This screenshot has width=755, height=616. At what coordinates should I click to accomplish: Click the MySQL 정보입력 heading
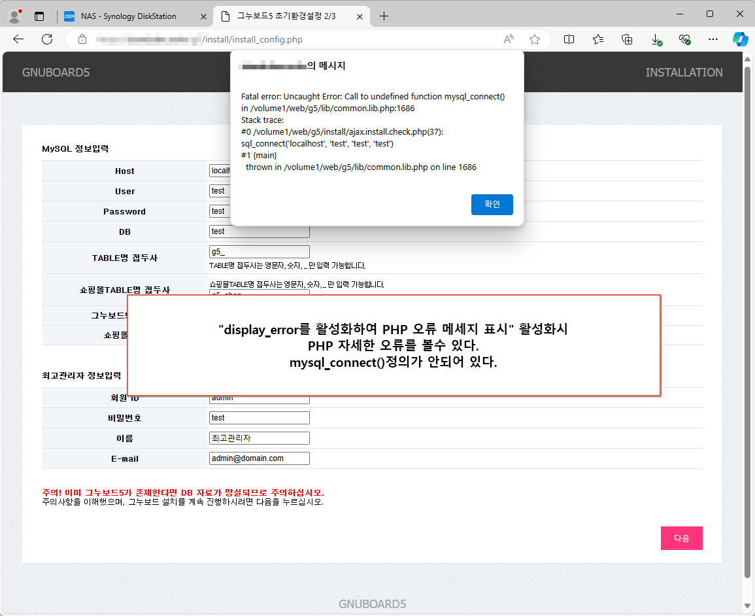pos(75,149)
